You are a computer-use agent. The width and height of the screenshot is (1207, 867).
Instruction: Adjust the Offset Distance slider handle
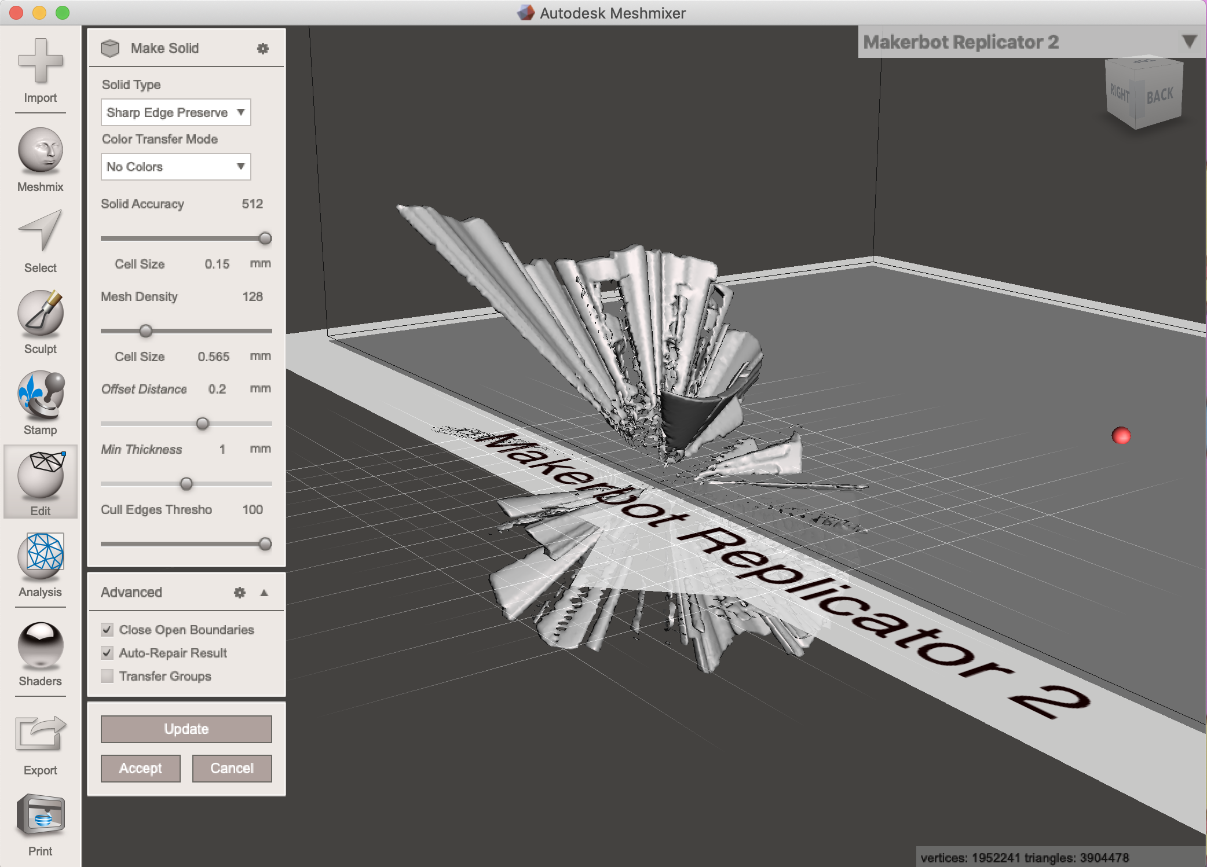[203, 424]
